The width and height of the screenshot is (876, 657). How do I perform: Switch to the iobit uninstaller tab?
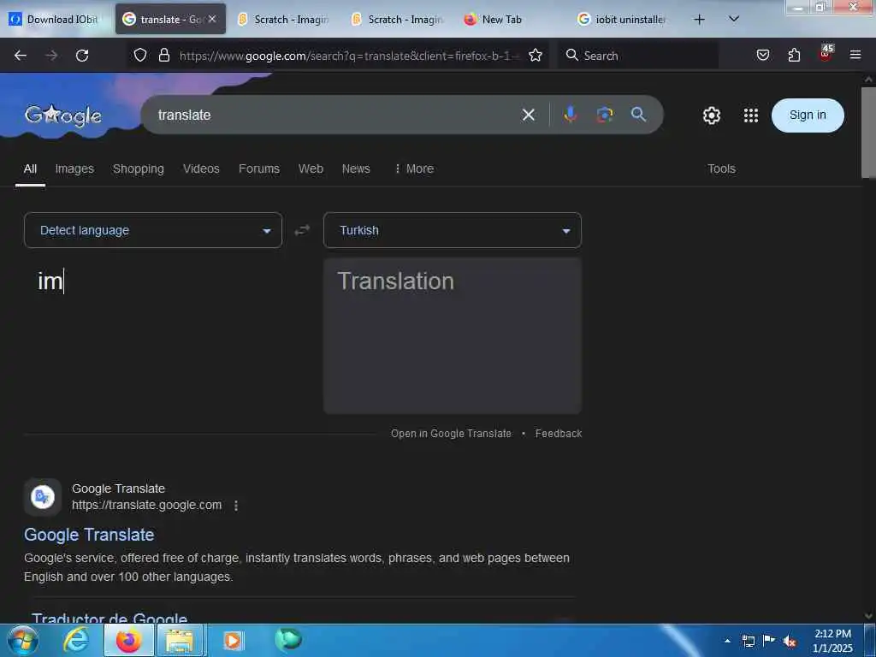[624, 19]
